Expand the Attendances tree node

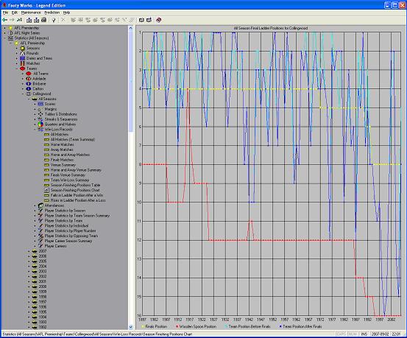(x=35, y=205)
